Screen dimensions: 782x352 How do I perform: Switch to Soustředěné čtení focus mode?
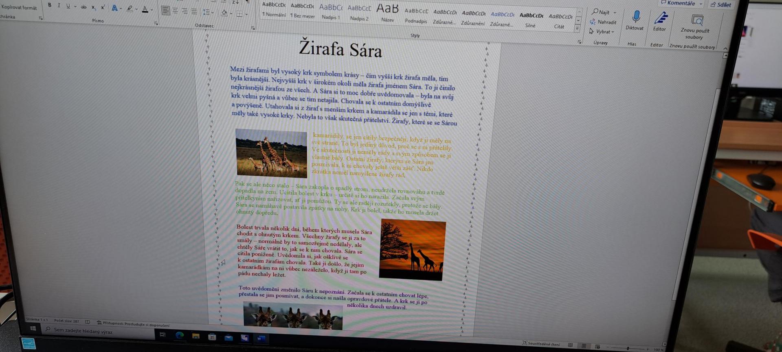tap(541, 344)
